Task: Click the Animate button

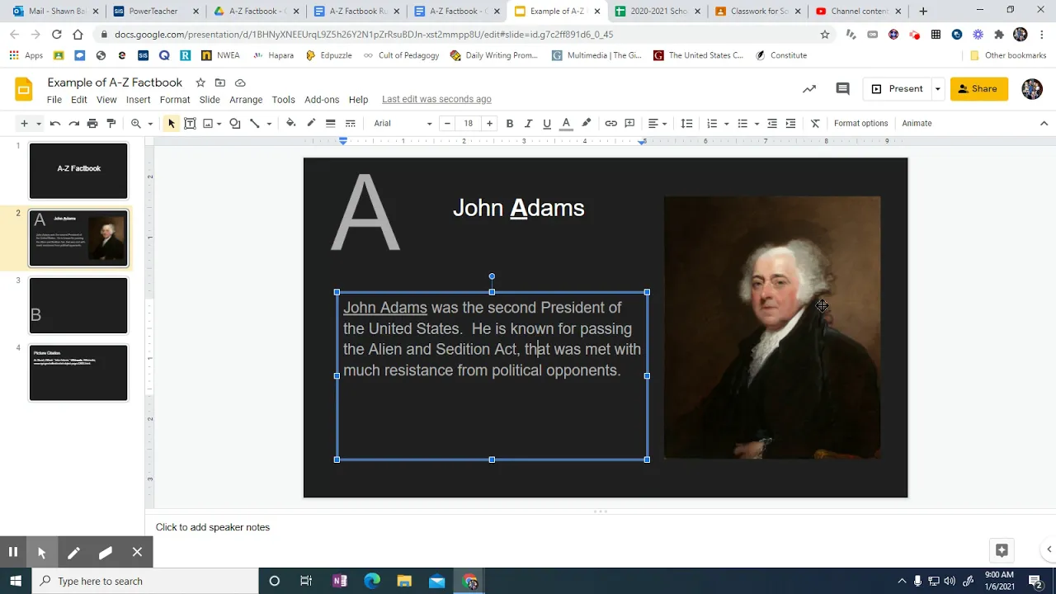Action: [917, 124]
